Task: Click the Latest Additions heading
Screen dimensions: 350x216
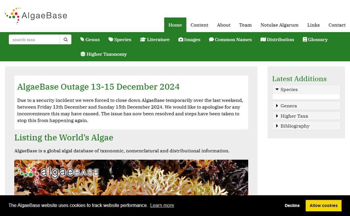Action: (299, 79)
